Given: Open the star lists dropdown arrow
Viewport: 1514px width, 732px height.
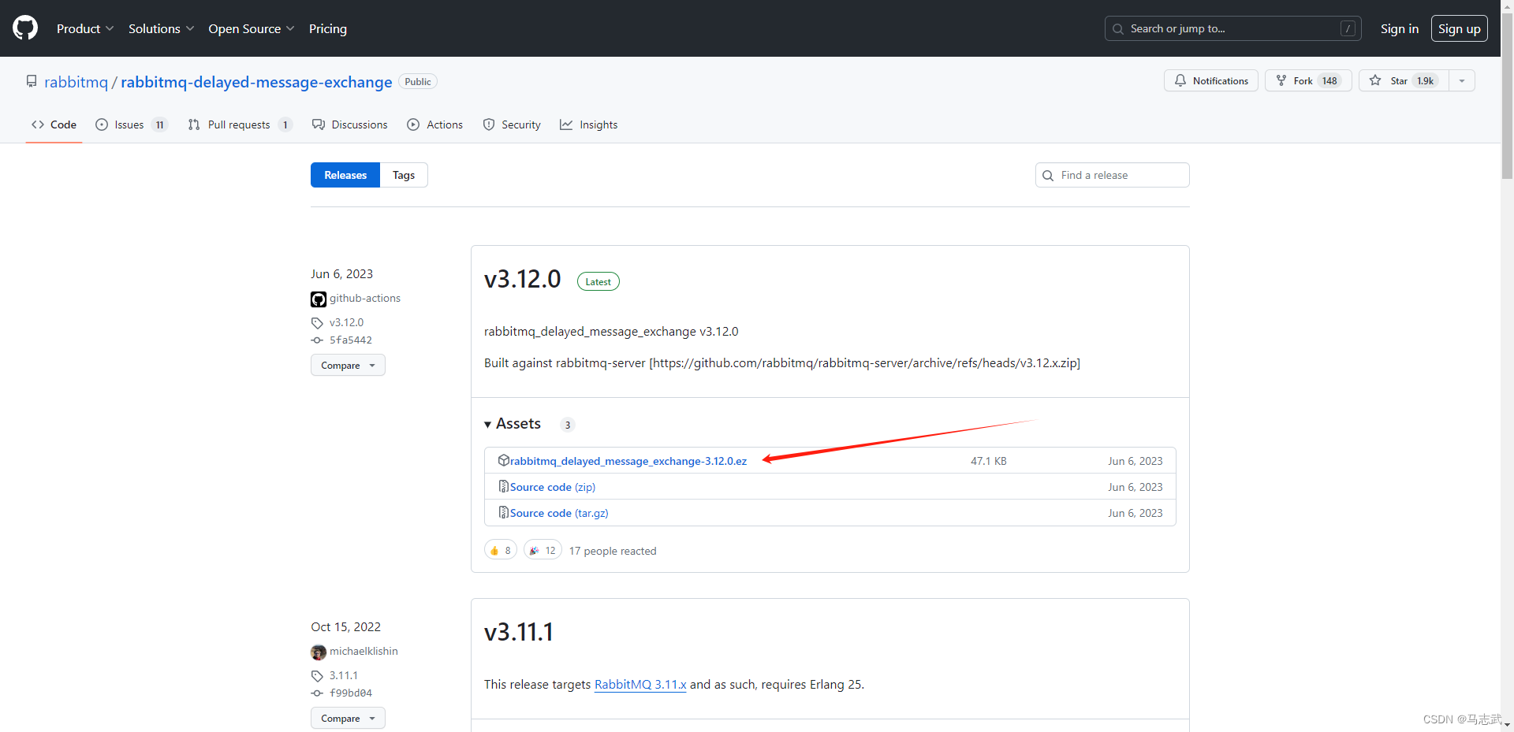Looking at the screenshot, I should 1462,80.
